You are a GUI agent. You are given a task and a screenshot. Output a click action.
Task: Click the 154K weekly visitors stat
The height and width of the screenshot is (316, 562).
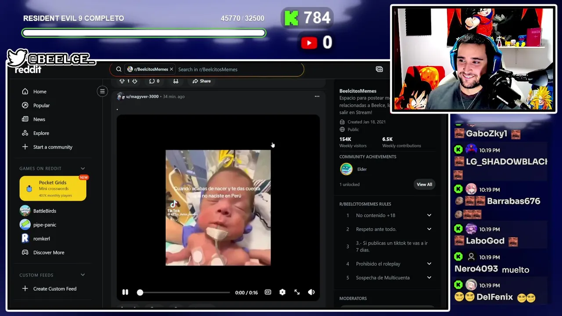(353, 142)
